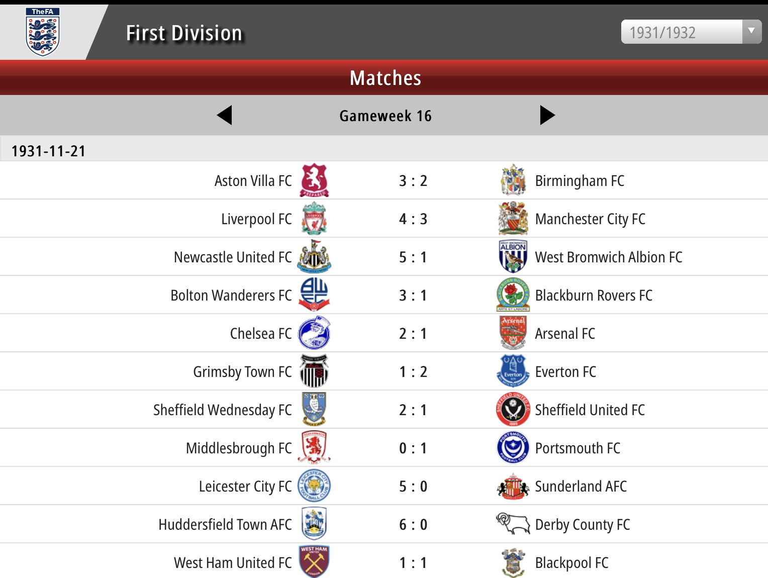
Task: Click the First Division title
Action: (x=184, y=33)
